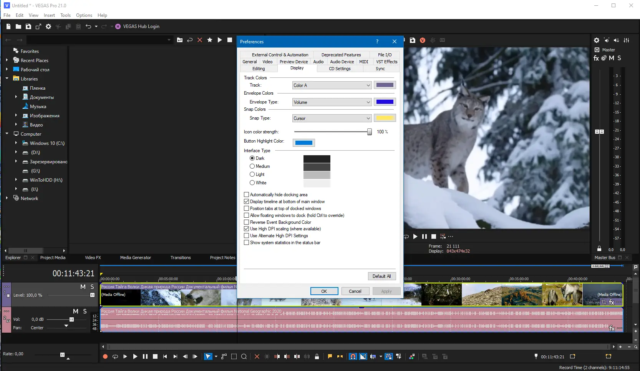Switch to the Editing preferences tab

259,69
